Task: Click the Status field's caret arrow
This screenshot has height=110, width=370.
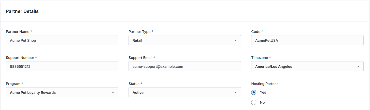Action: click(236, 93)
